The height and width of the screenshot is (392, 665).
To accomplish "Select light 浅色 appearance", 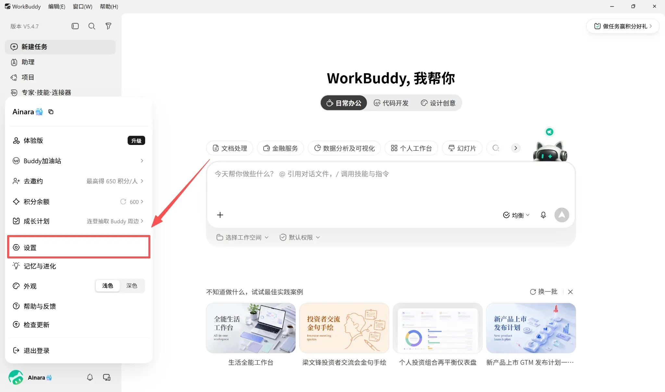I will coord(107,286).
